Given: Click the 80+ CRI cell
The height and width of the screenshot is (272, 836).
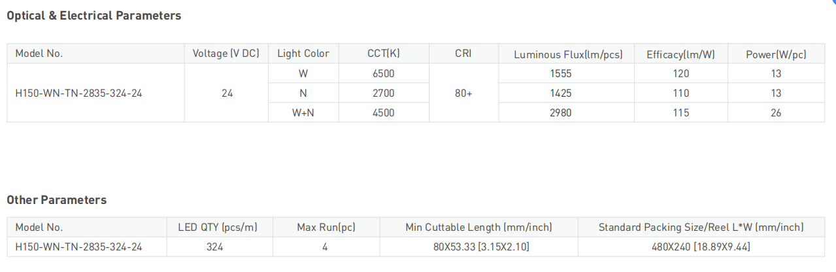Looking at the screenshot, I should (463, 93).
